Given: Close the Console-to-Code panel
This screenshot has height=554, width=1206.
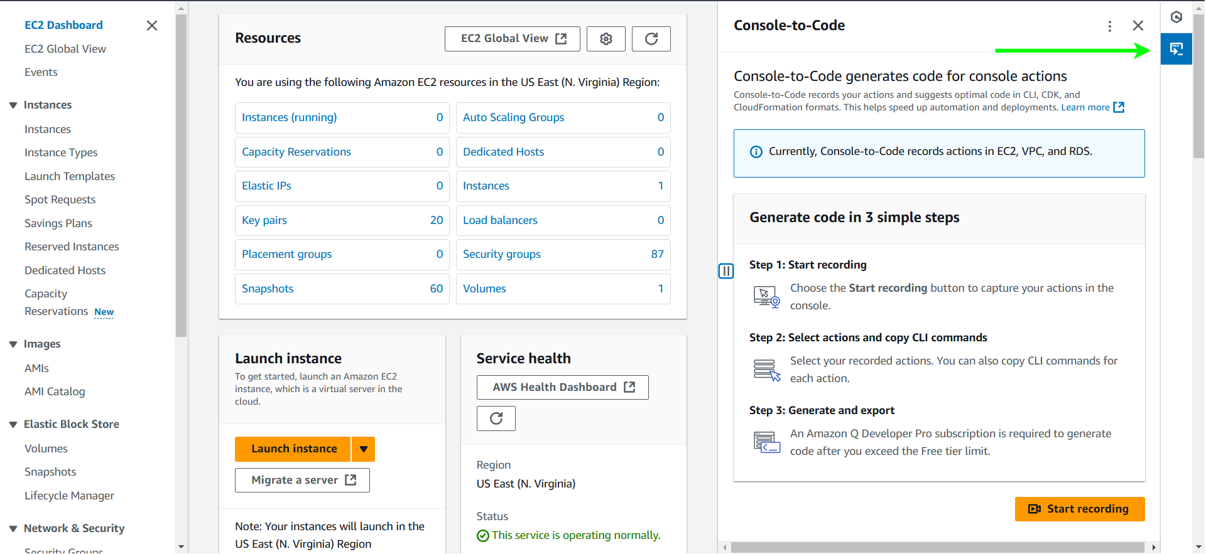Looking at the screenshot, I should point(1138,26).
